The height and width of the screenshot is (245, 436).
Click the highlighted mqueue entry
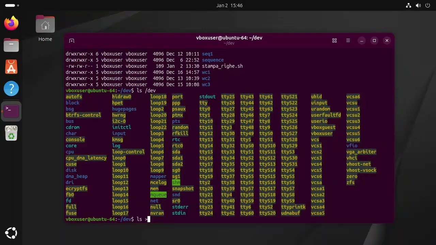(158, 195)
